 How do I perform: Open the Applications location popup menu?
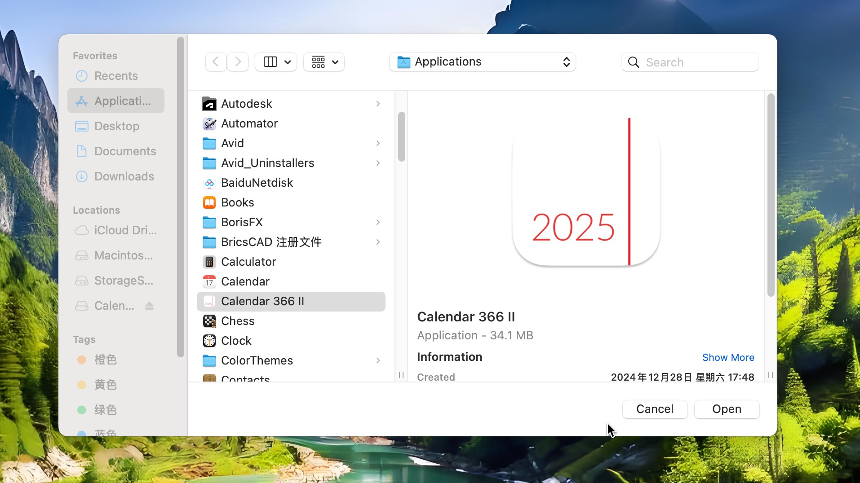point(482,62)
